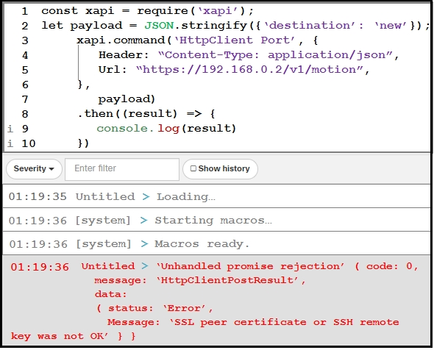The image size is (434, 350).
Task: Click the Enter filter input field
Action: 122,169
